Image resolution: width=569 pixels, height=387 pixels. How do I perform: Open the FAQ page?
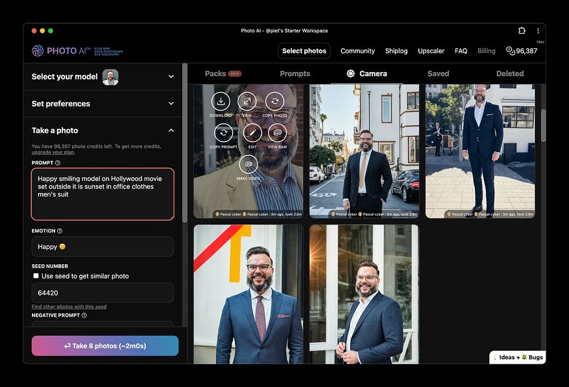[461, 51]
